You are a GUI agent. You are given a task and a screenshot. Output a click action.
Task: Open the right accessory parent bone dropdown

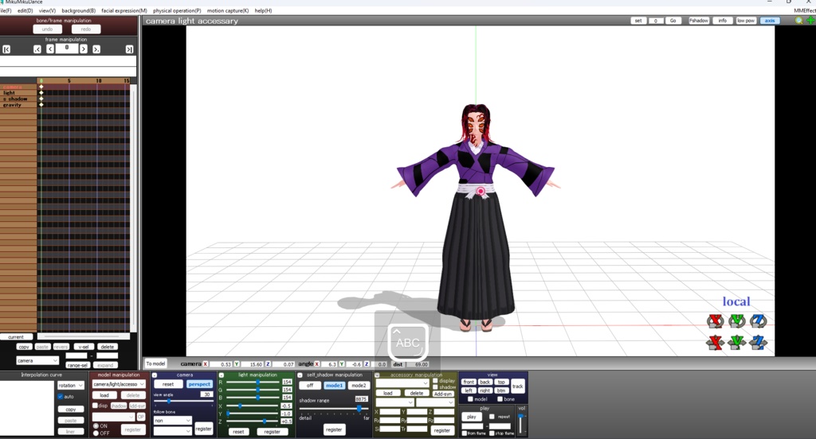point(436,402)
